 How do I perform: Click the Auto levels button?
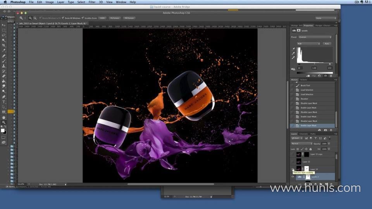coord(327,44)
